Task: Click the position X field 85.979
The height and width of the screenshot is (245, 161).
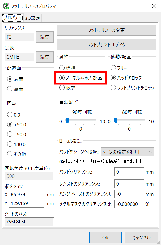Action: [26, 195]
